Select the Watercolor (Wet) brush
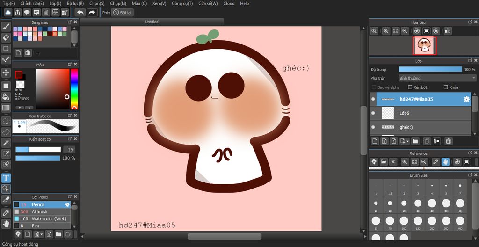Image resolution: width=479 pixels, height=247 pixels. pyautogui.click(x=42, y=219)
